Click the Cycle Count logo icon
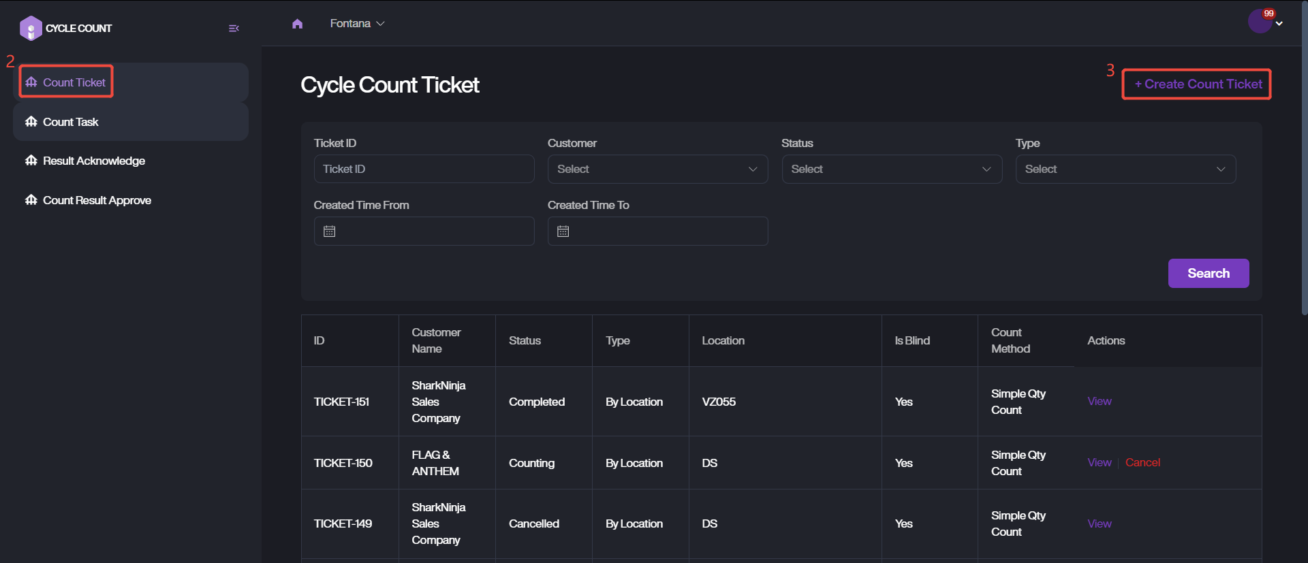 pos(31,29)
